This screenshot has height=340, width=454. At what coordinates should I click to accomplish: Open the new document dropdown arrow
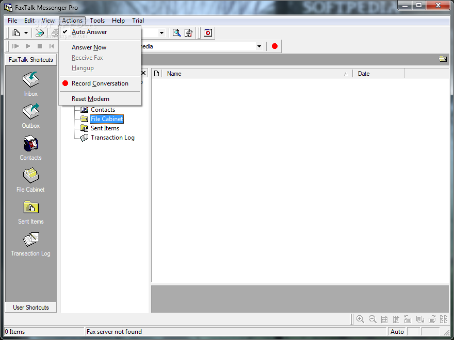tap(26, 32)
